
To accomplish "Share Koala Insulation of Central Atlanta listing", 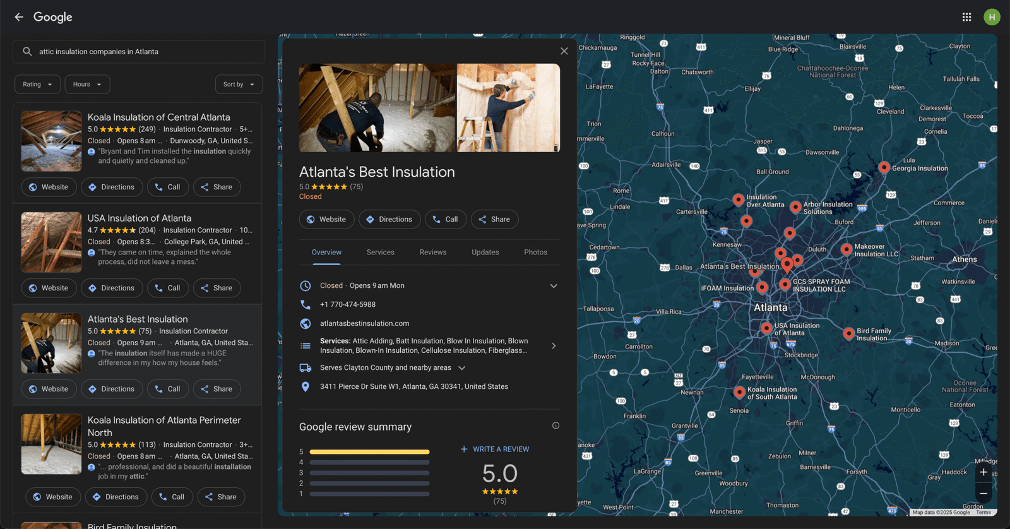I will [x=217, y=187].
